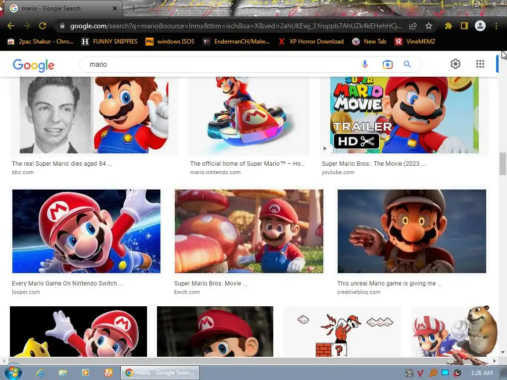Click the forward navigation arrow
Image resolution: width=507 pixels, height=380 pixels.
pos(27,26)
